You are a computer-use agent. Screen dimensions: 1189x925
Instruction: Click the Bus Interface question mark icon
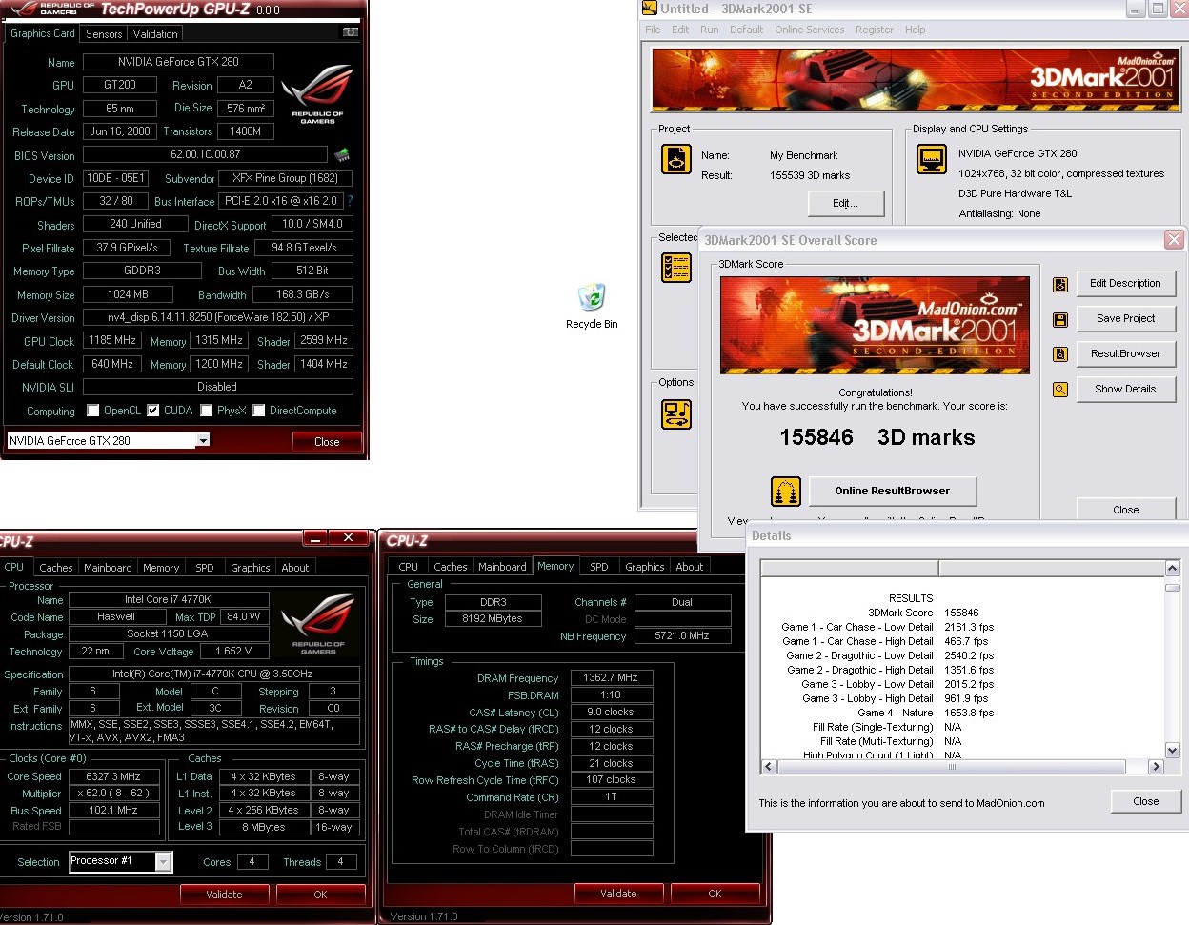pyautogui.click(x=350, y=201)
